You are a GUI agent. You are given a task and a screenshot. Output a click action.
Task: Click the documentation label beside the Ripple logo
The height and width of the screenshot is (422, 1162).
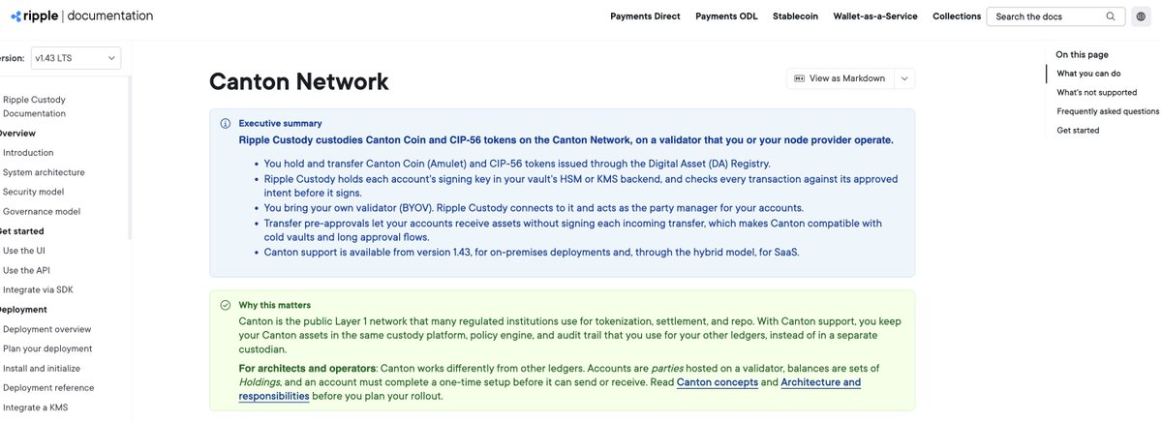109,16
